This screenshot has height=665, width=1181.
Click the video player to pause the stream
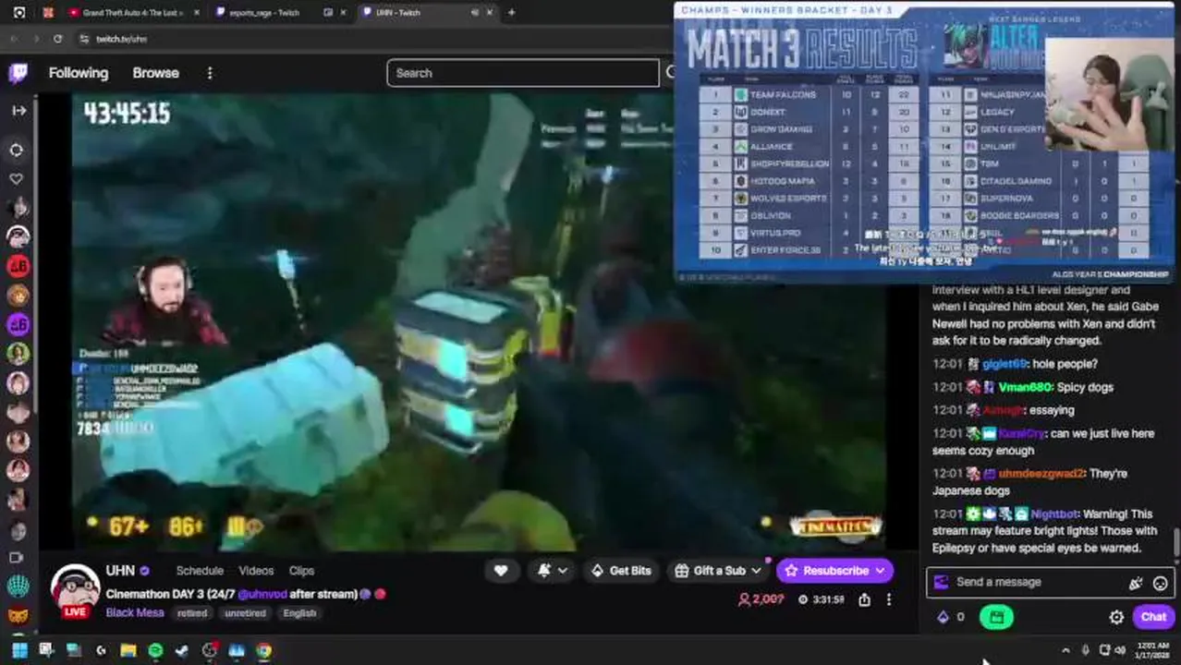click(x=479, y=321)
